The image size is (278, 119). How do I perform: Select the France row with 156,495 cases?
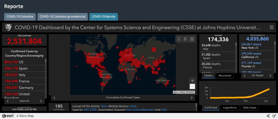click(23, 81)
